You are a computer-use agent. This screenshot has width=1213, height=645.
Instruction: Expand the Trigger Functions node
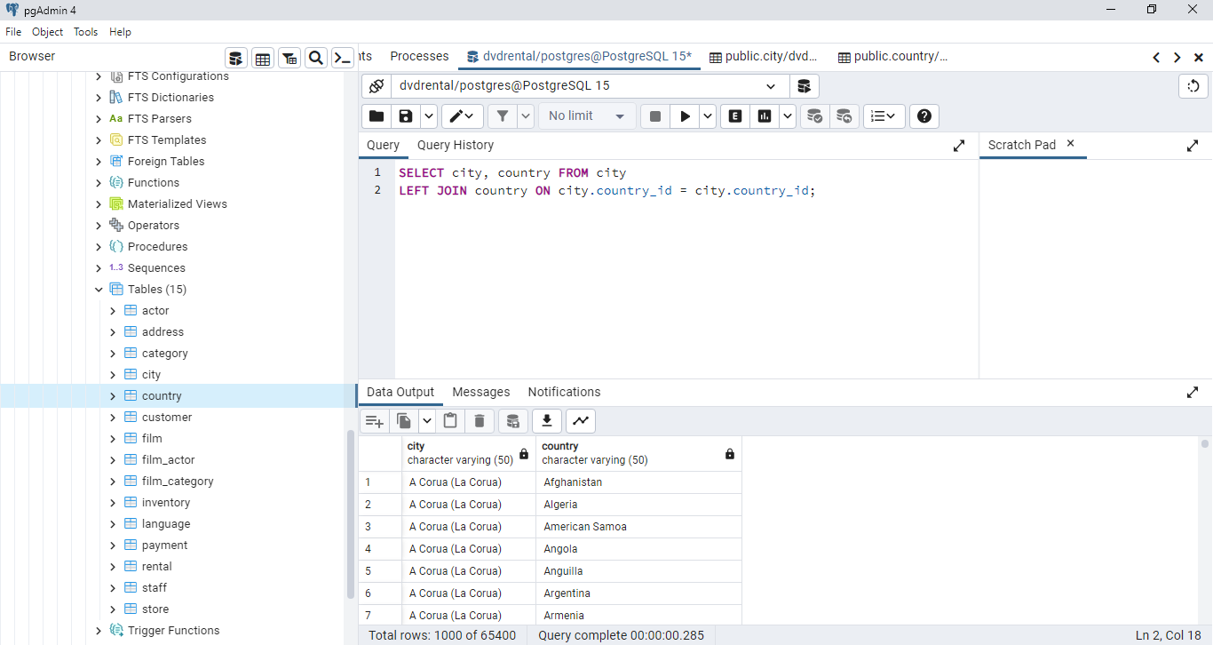[99, 631]
